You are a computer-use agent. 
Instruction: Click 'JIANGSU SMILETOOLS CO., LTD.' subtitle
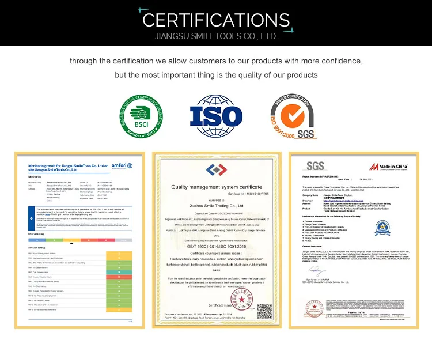coord(216,36)
